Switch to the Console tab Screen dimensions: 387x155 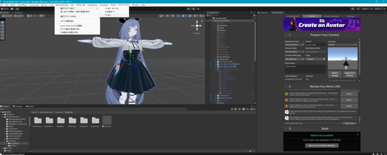click(x=18, y=106)
